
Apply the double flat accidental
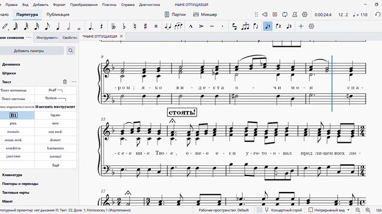(x=113, y=26)
